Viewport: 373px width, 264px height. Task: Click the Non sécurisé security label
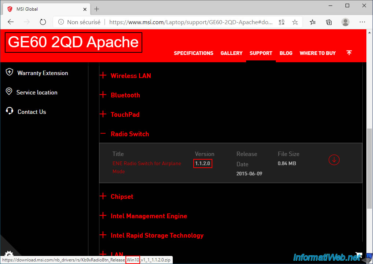[84, 22]
